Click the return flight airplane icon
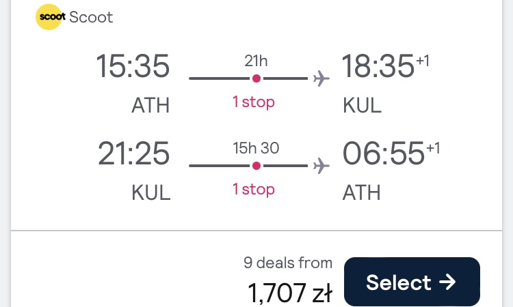The width and height of the screenshot is (513, 307). point(321,166)
